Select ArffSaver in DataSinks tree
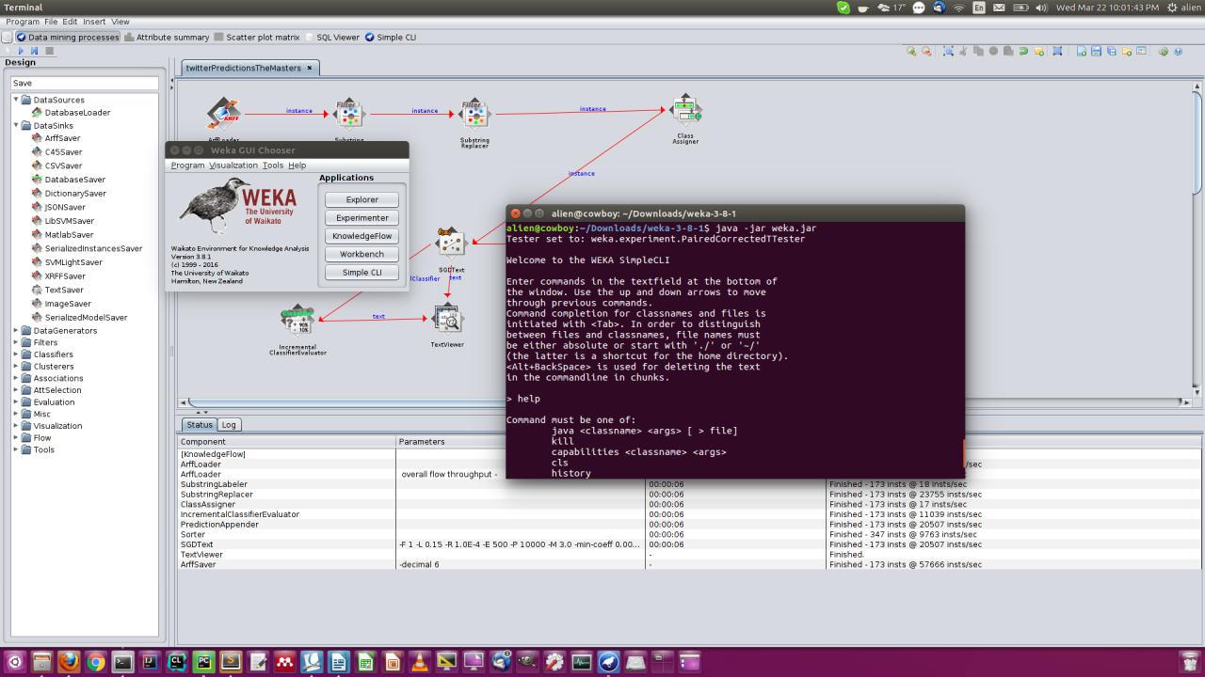1205x677 pixels. click(x=62, y=138)
